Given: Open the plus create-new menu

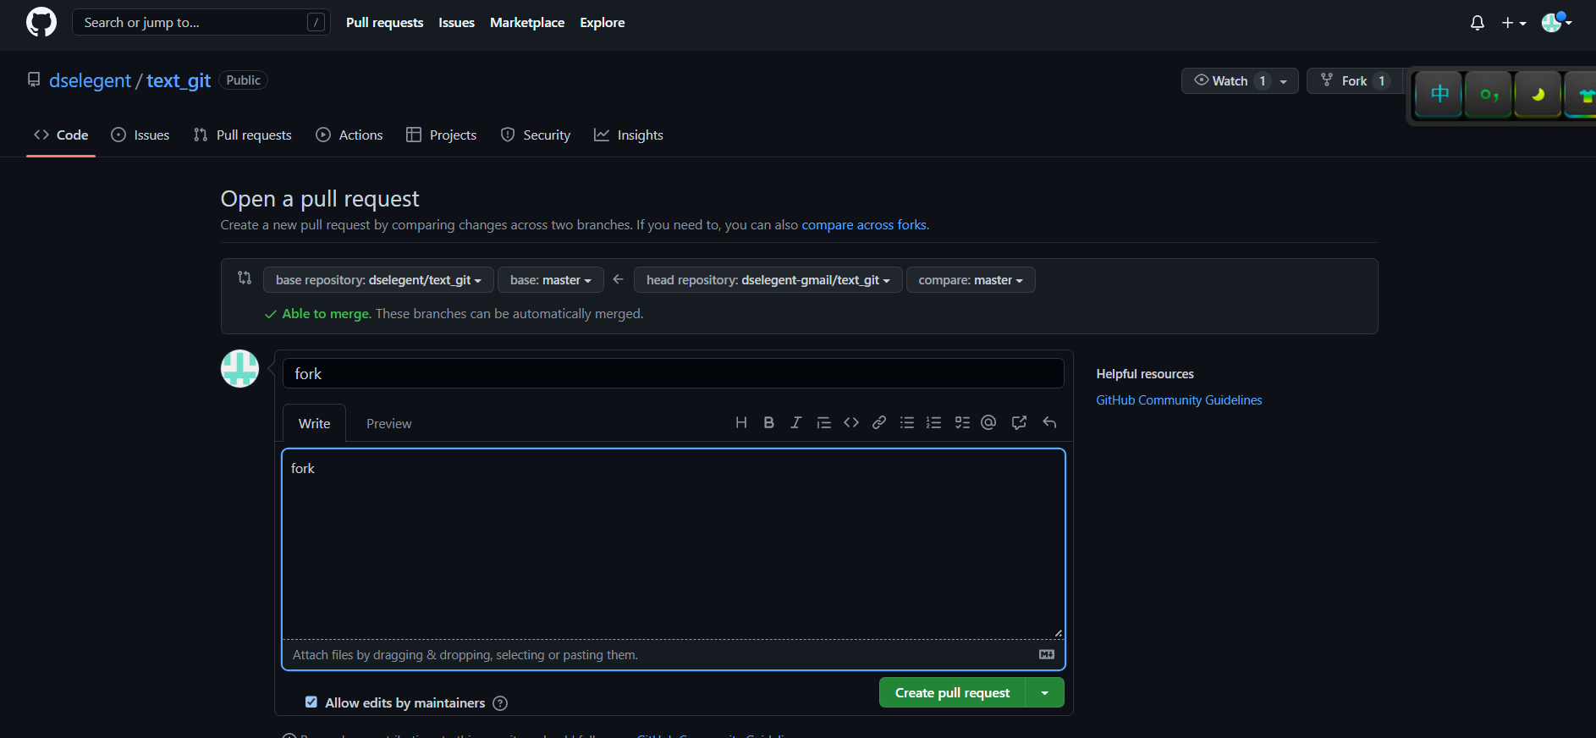Looking at the screenshot, I should pos(1513,23).
